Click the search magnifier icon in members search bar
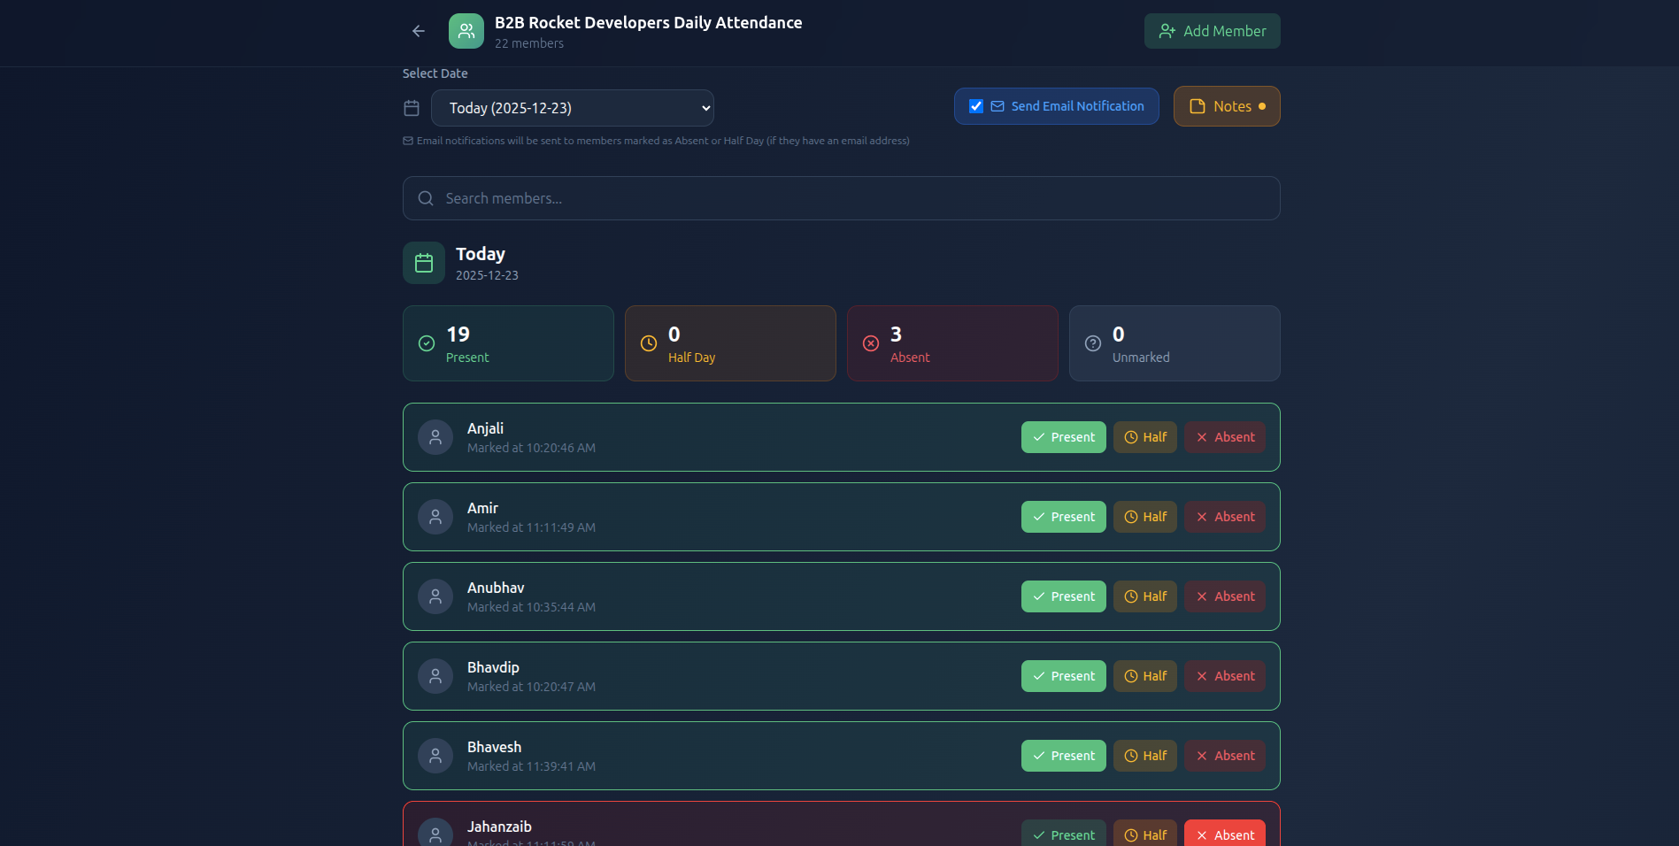Screen dimensions: 1679x846 [426, 198]
